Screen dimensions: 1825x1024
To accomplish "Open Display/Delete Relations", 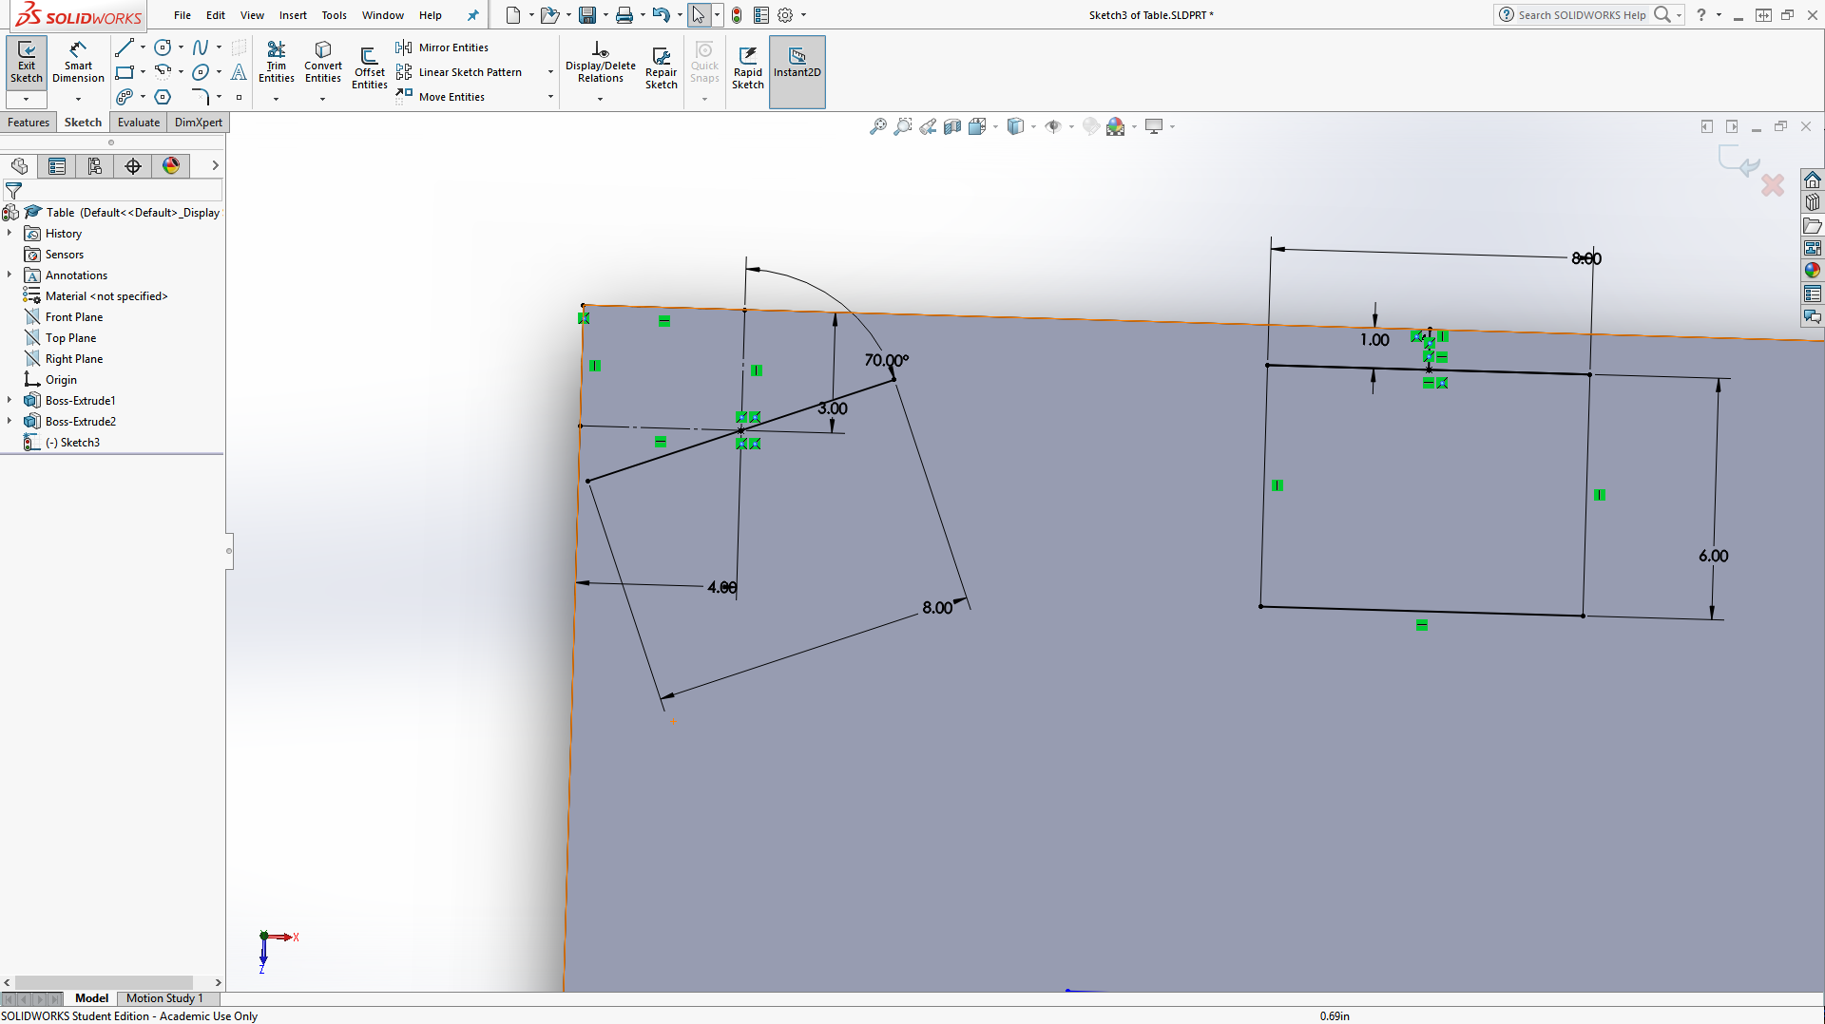I will tap(601, 63).
